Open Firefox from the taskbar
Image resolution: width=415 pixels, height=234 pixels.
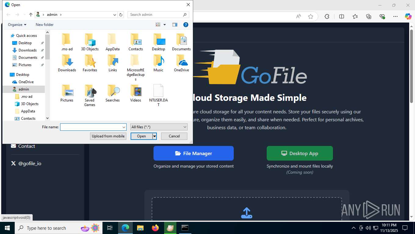(x=155, y=228)
